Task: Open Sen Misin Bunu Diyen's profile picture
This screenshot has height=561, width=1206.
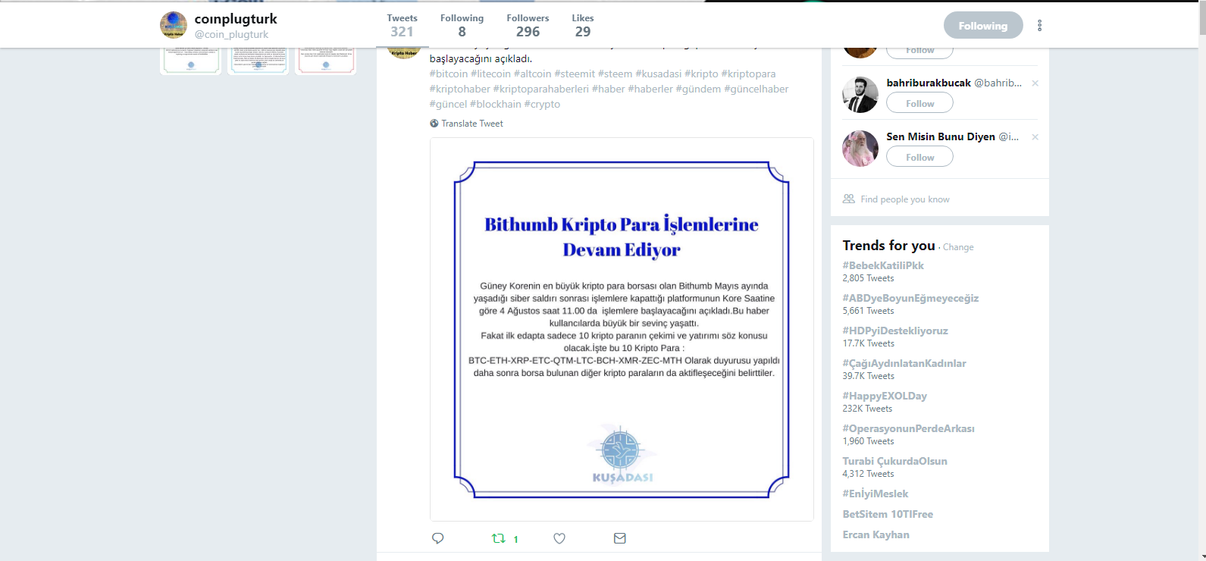Action: coord(860,149)
